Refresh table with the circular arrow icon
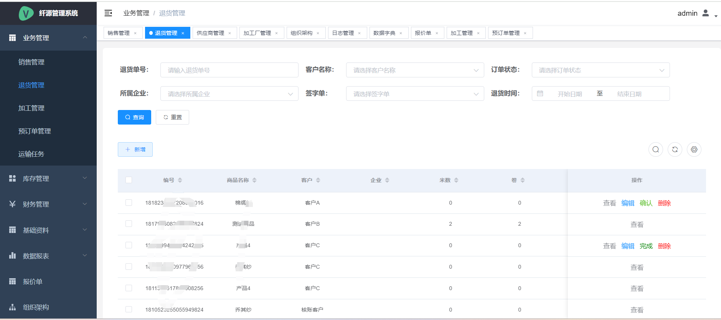 675,149
